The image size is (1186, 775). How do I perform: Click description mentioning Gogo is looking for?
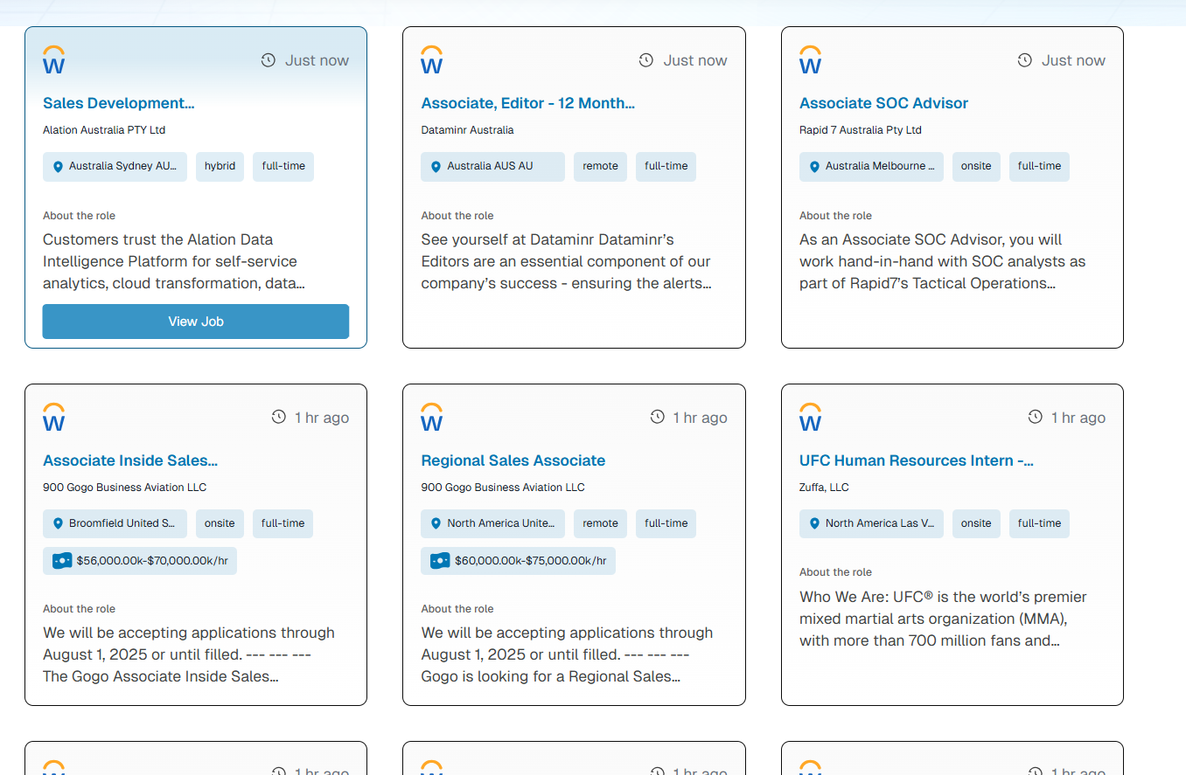(x=567, y=654)
